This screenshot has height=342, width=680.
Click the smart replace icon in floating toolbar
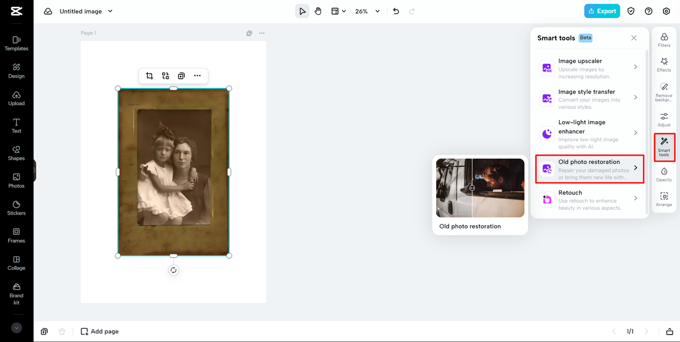[x=165, y=76]
